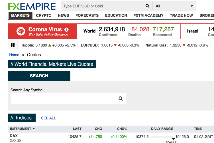Screen dimensions: 214x143
Task: Open the All category dropdown
Action: click(x=174, y=6)
